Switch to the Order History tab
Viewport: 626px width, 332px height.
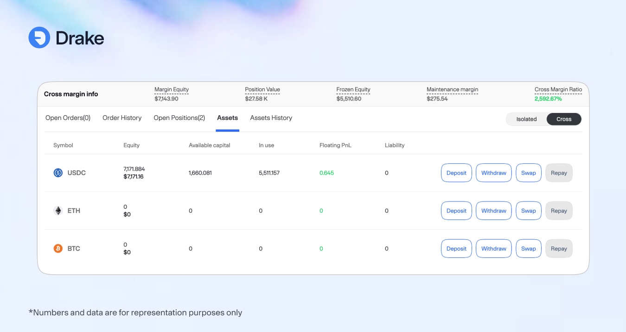(122, 118)
